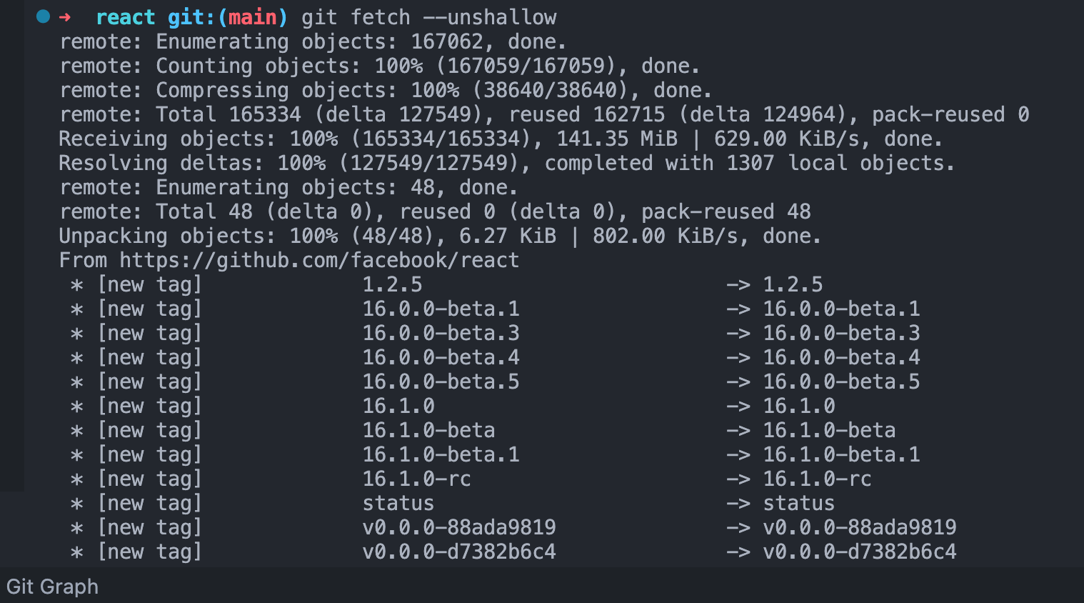Click the right 16.0.0-beta.5 tag name
Screen dimensions: 1084x603
(841, 382)
